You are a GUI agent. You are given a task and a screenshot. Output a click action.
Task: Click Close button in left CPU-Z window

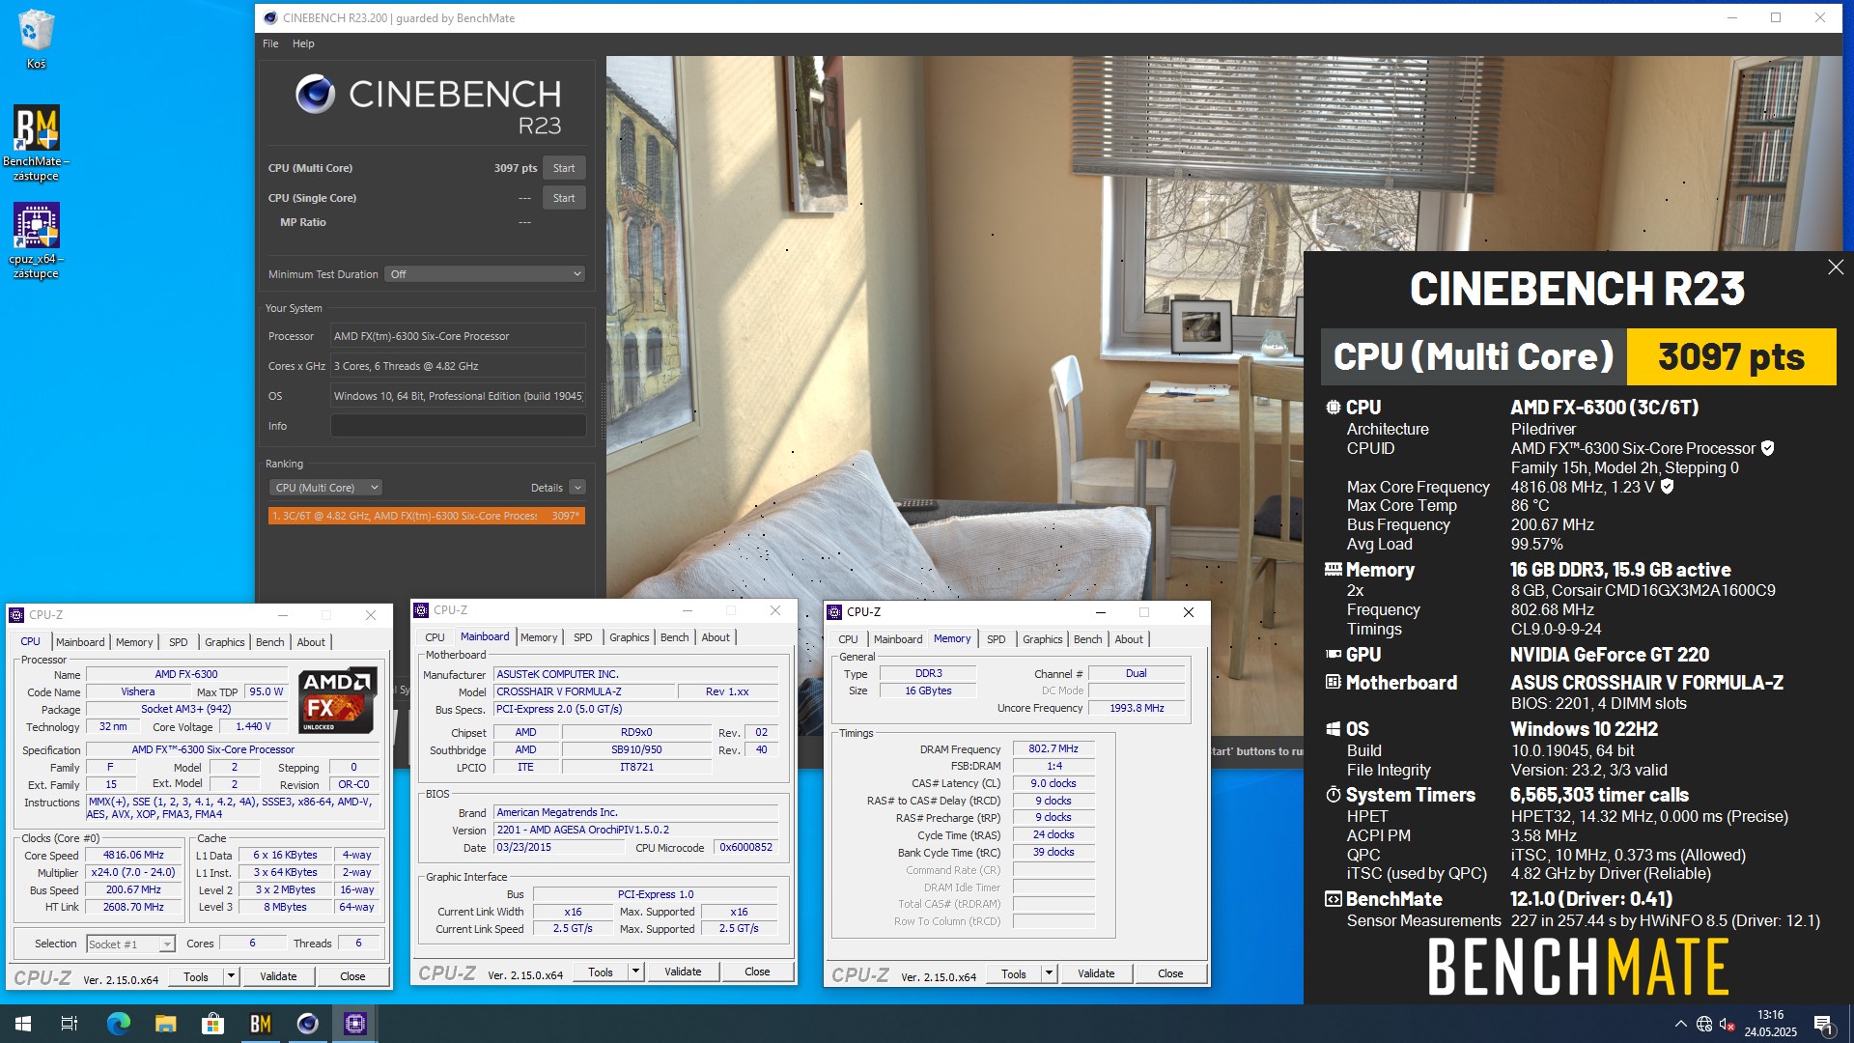(x=352, y=976)
